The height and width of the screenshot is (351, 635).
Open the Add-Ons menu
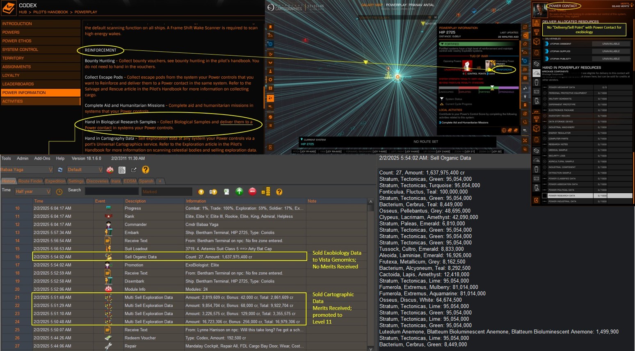coord(42,158)
